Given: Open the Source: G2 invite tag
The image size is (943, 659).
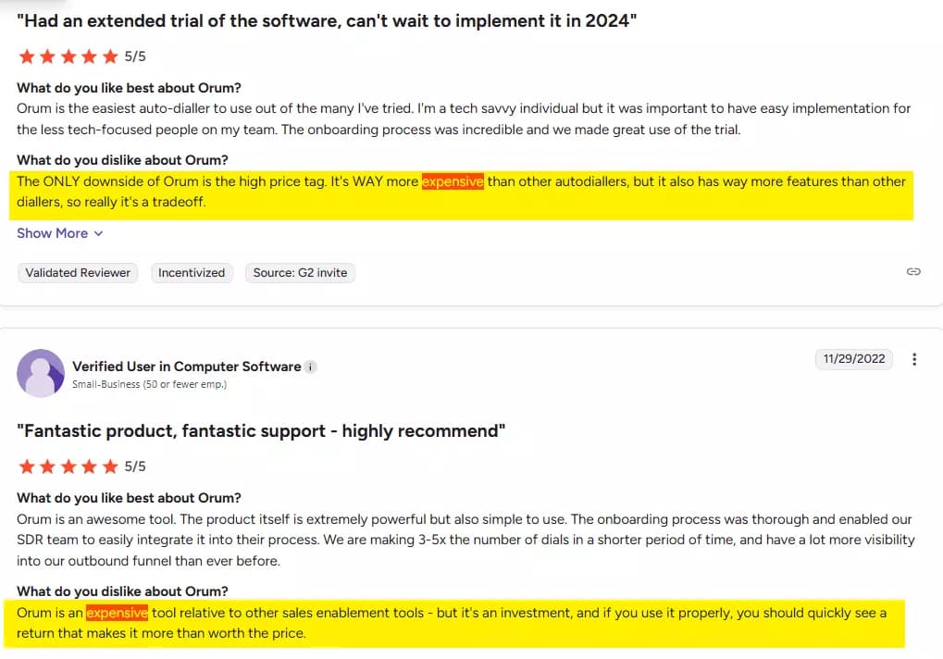Looking at the screenshot, I should (298, 272).
